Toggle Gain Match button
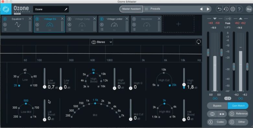The image size is (253, 128). pos(238,106)
